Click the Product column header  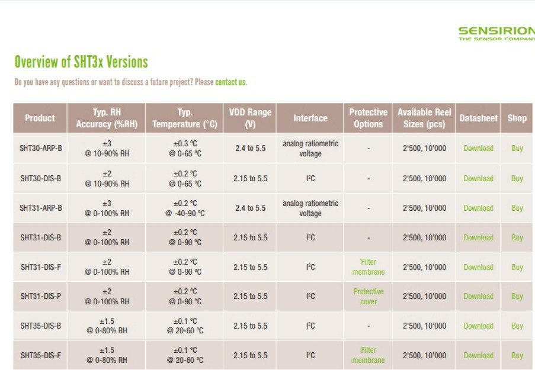40,118
